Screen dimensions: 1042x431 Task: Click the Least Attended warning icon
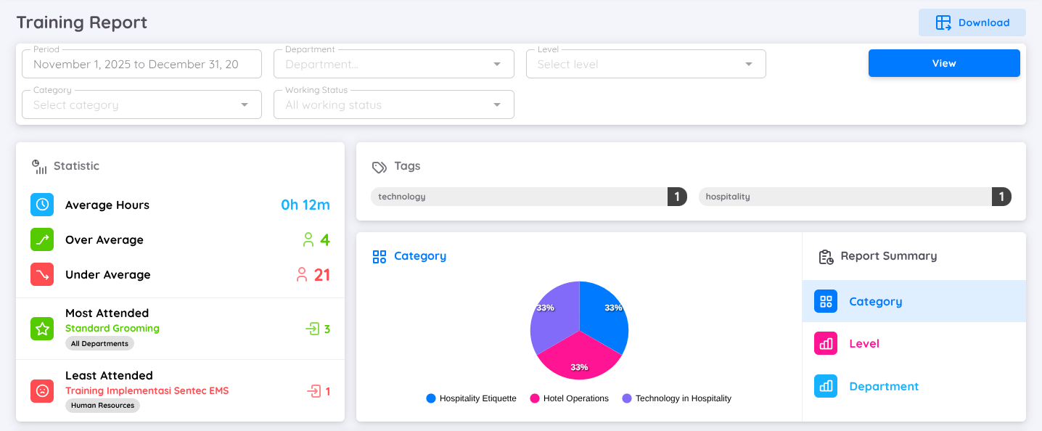pos(41,390)
